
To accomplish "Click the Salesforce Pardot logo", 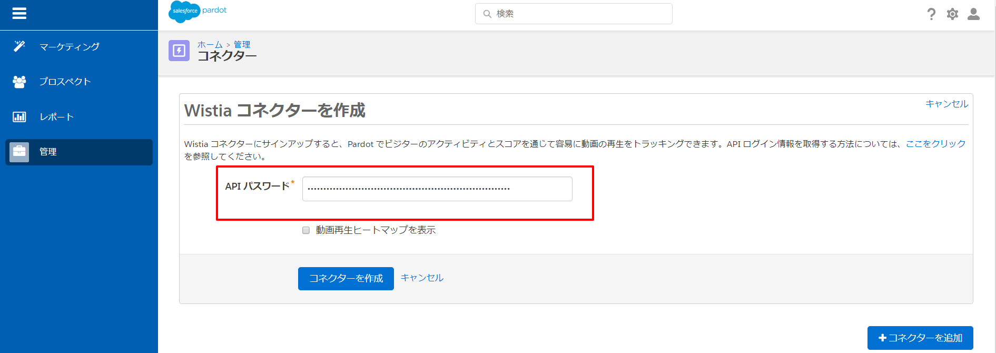I will pos(198,12).
